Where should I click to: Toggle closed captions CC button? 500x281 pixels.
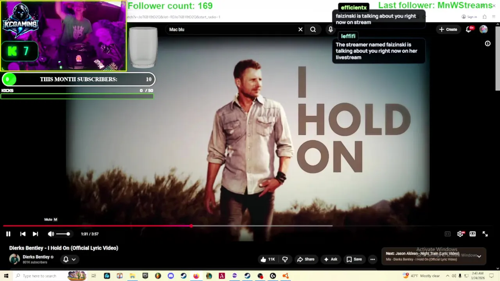coord(448,234)
